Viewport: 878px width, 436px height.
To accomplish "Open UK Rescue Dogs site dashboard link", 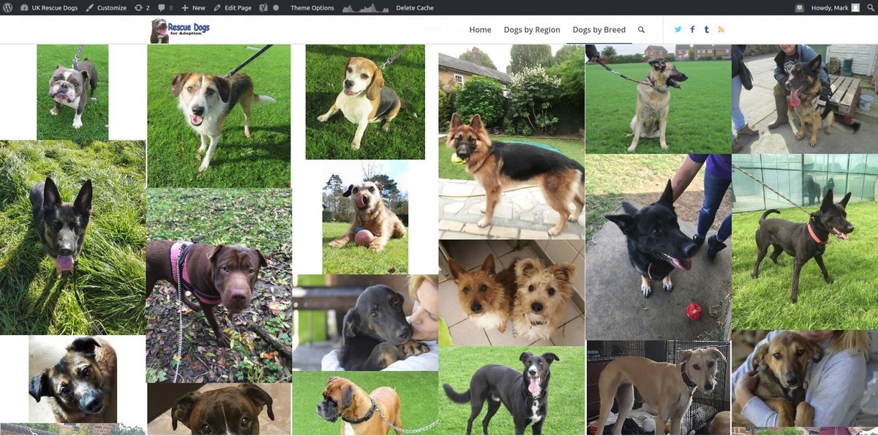I will click(x=48, y=7).
